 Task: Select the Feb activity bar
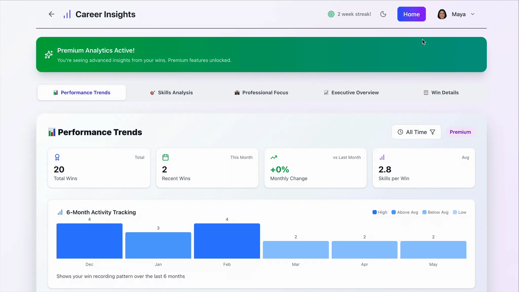click(x=227, y=241)
